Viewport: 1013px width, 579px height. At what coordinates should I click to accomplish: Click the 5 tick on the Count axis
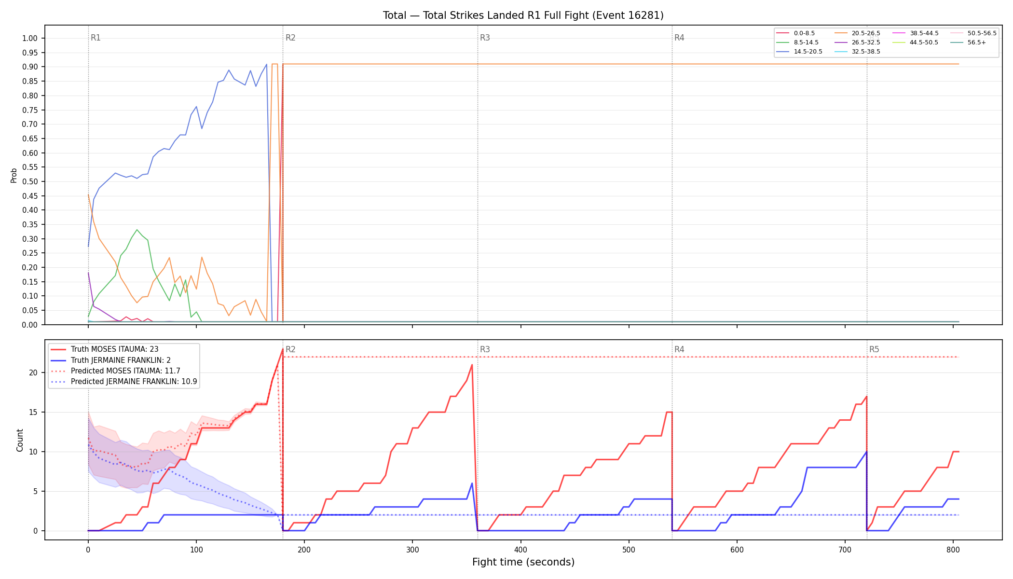click(x=36, y=491)
